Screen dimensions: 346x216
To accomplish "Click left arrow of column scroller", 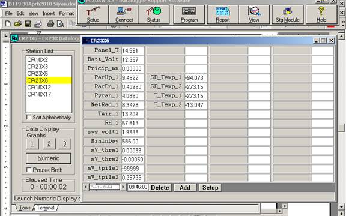I will pos(86,187).
